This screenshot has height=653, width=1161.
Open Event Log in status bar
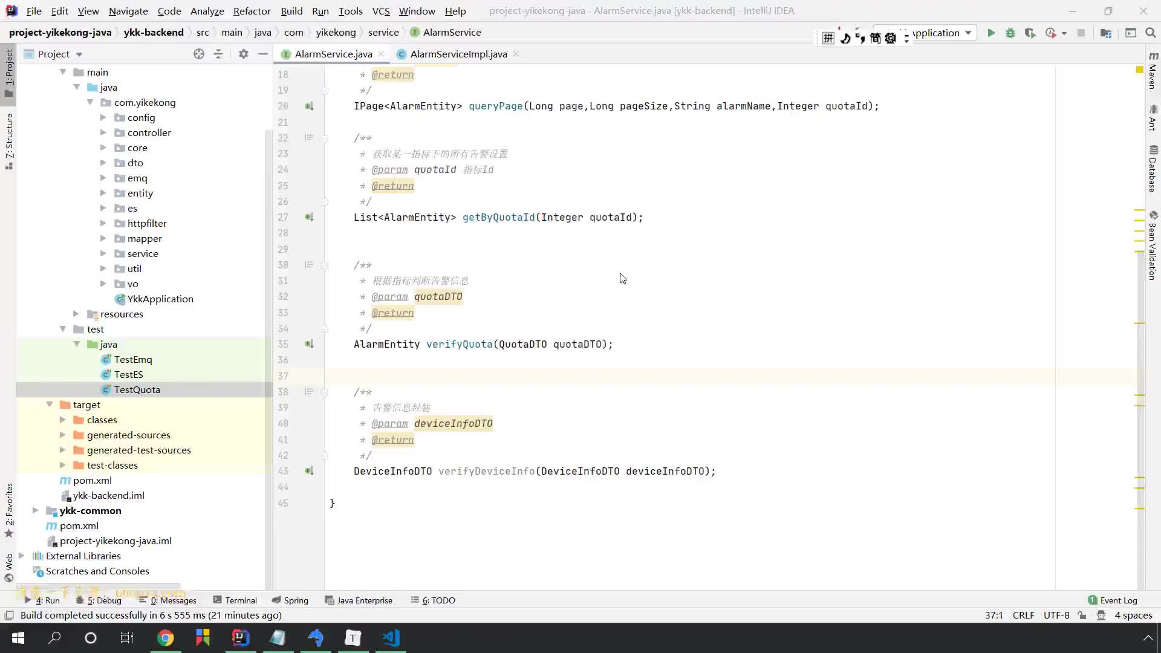(1113, 600)
